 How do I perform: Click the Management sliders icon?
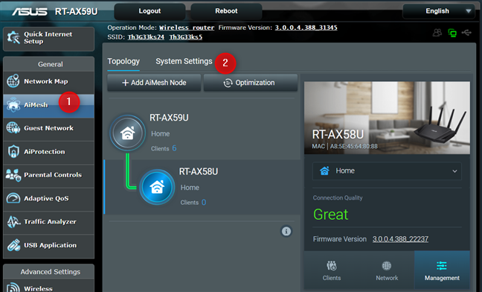tap(442, 265)
